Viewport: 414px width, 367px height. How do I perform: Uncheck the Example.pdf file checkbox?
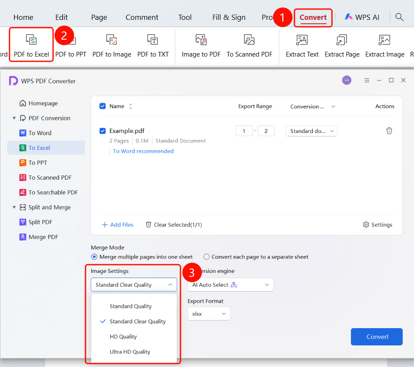(x=102, y=131)
